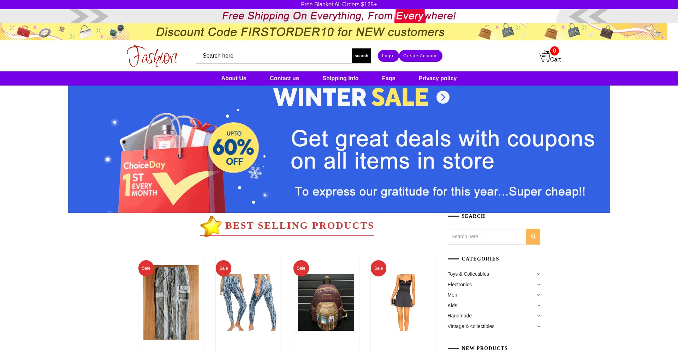Open the black dress product thumbnail
This screenshot has width=678, height=351.
tap(403, 303)
